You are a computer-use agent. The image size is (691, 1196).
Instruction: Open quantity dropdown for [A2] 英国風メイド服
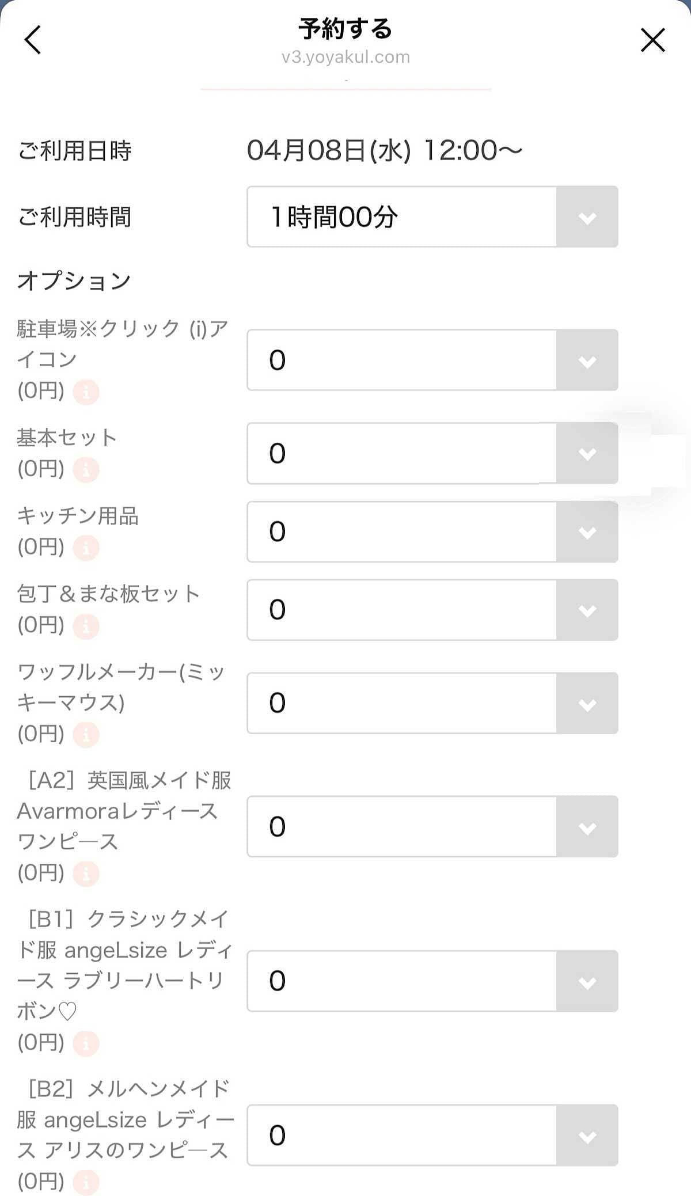click(x=432, y=826)
